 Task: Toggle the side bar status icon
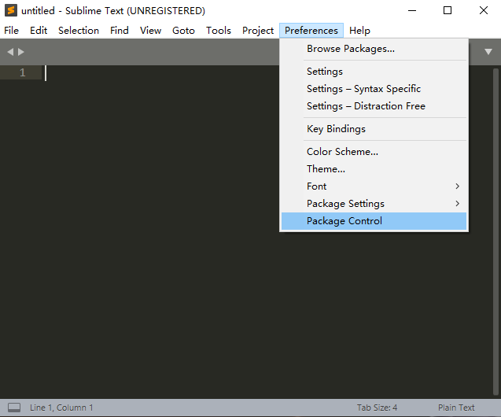(14, 408)
